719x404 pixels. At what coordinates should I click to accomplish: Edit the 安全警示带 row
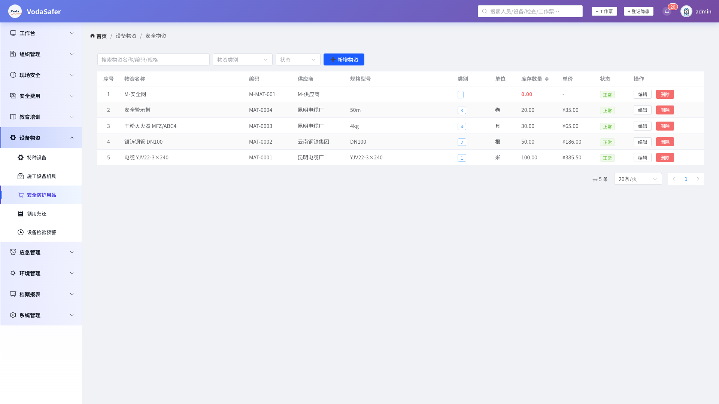pyautogui.click(x=643, y=110)
